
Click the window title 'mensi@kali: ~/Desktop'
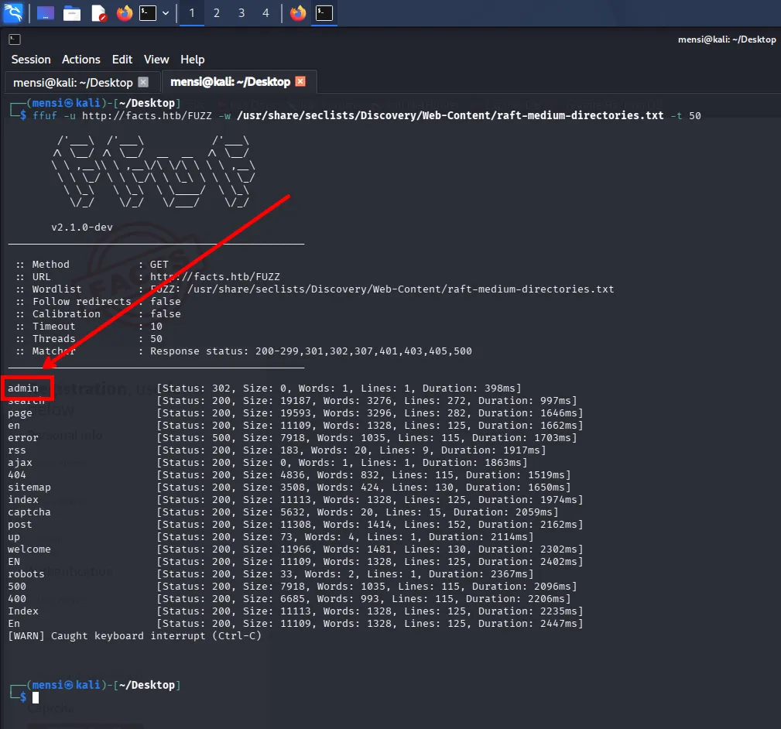pos(727,39)
